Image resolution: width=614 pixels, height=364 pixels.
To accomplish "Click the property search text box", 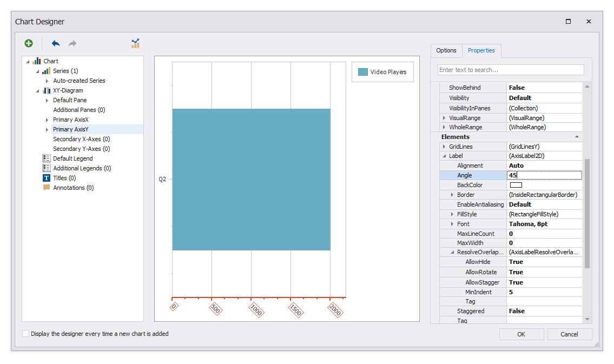I will [x=510, y=70].
